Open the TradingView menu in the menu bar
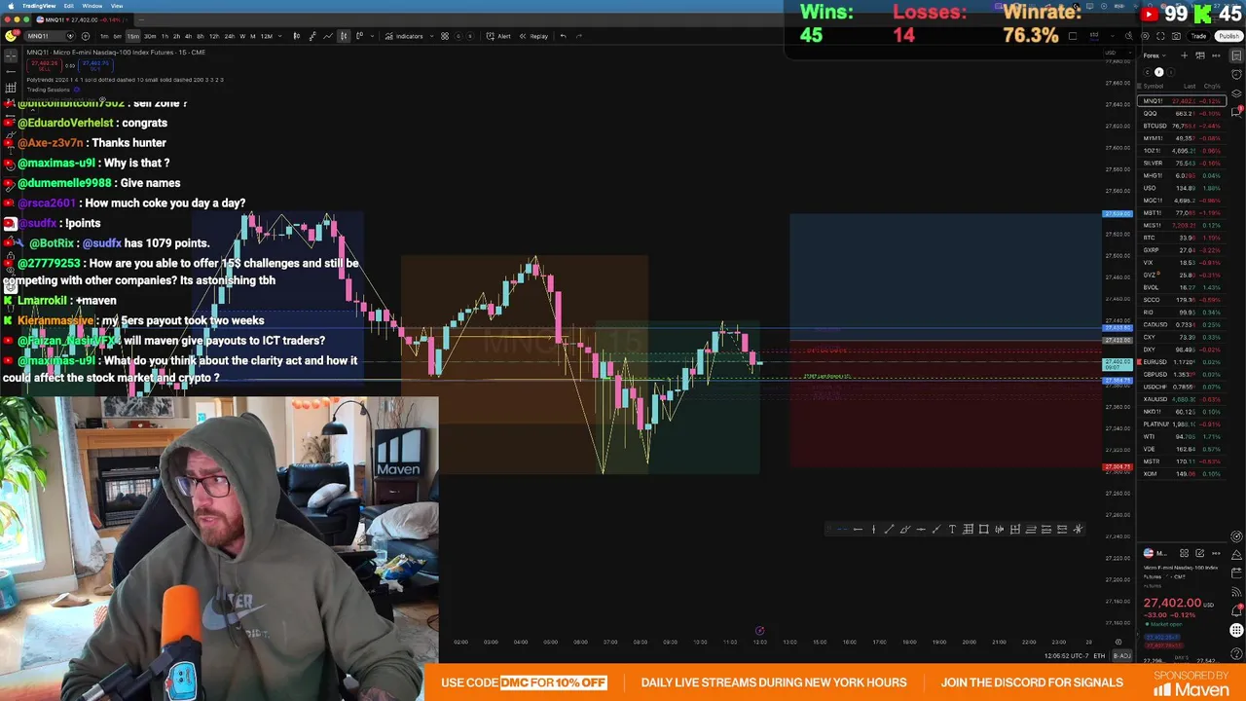Screen dimensions: 1246x701 pyautogui.click(x=39, y=6)
